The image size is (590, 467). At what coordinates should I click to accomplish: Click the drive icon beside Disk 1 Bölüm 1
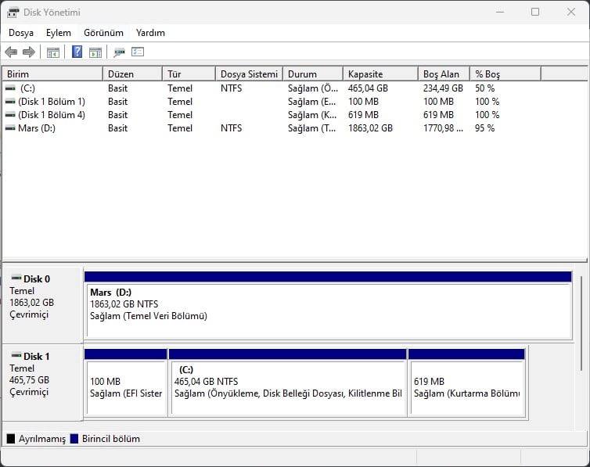pos(10,102)
